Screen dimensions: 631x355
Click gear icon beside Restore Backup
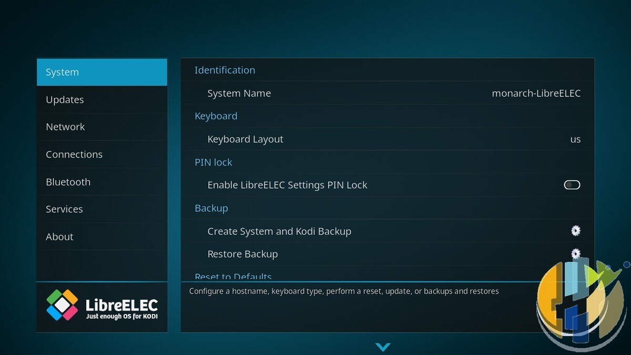[576, 253]
